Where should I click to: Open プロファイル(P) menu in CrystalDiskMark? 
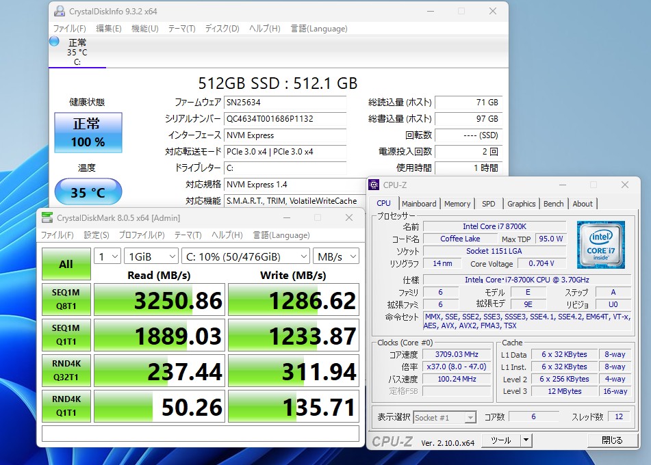(x=142, y=235)
